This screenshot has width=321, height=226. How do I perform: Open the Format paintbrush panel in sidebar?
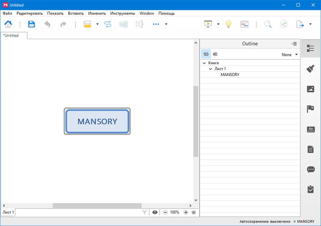[310, 69]
